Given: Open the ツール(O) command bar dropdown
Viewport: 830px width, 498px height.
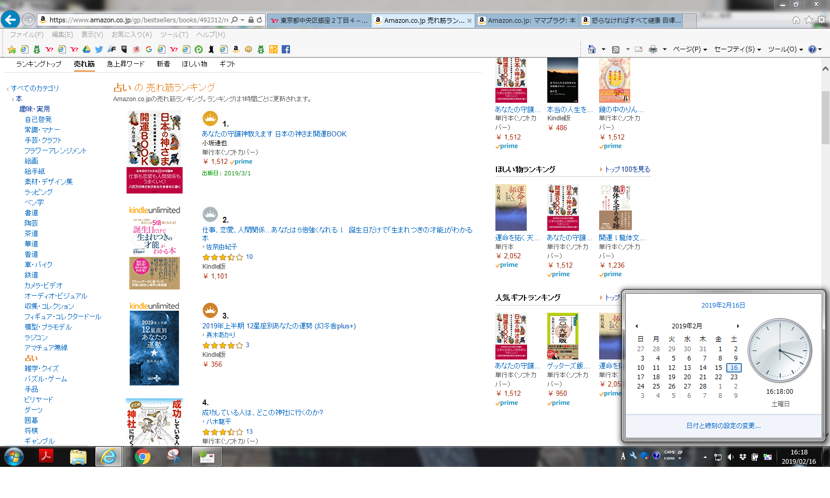Looking at the screenshot, I should point(785,49).
